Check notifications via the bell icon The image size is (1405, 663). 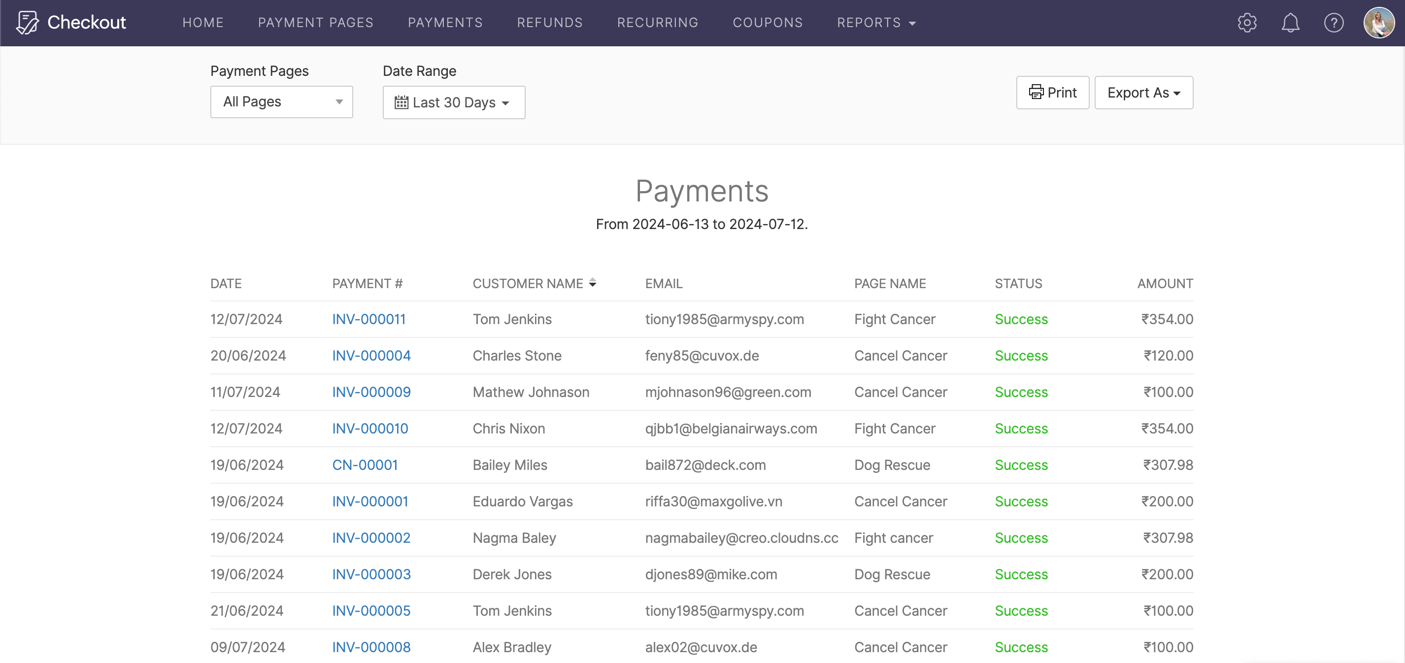1291,22
